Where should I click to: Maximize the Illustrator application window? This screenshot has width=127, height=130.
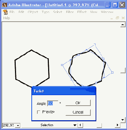115,5
